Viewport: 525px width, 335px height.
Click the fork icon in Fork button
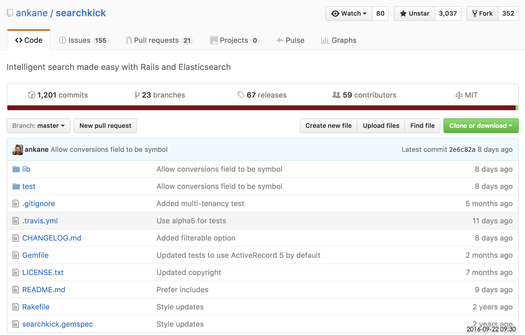(475, 13)
